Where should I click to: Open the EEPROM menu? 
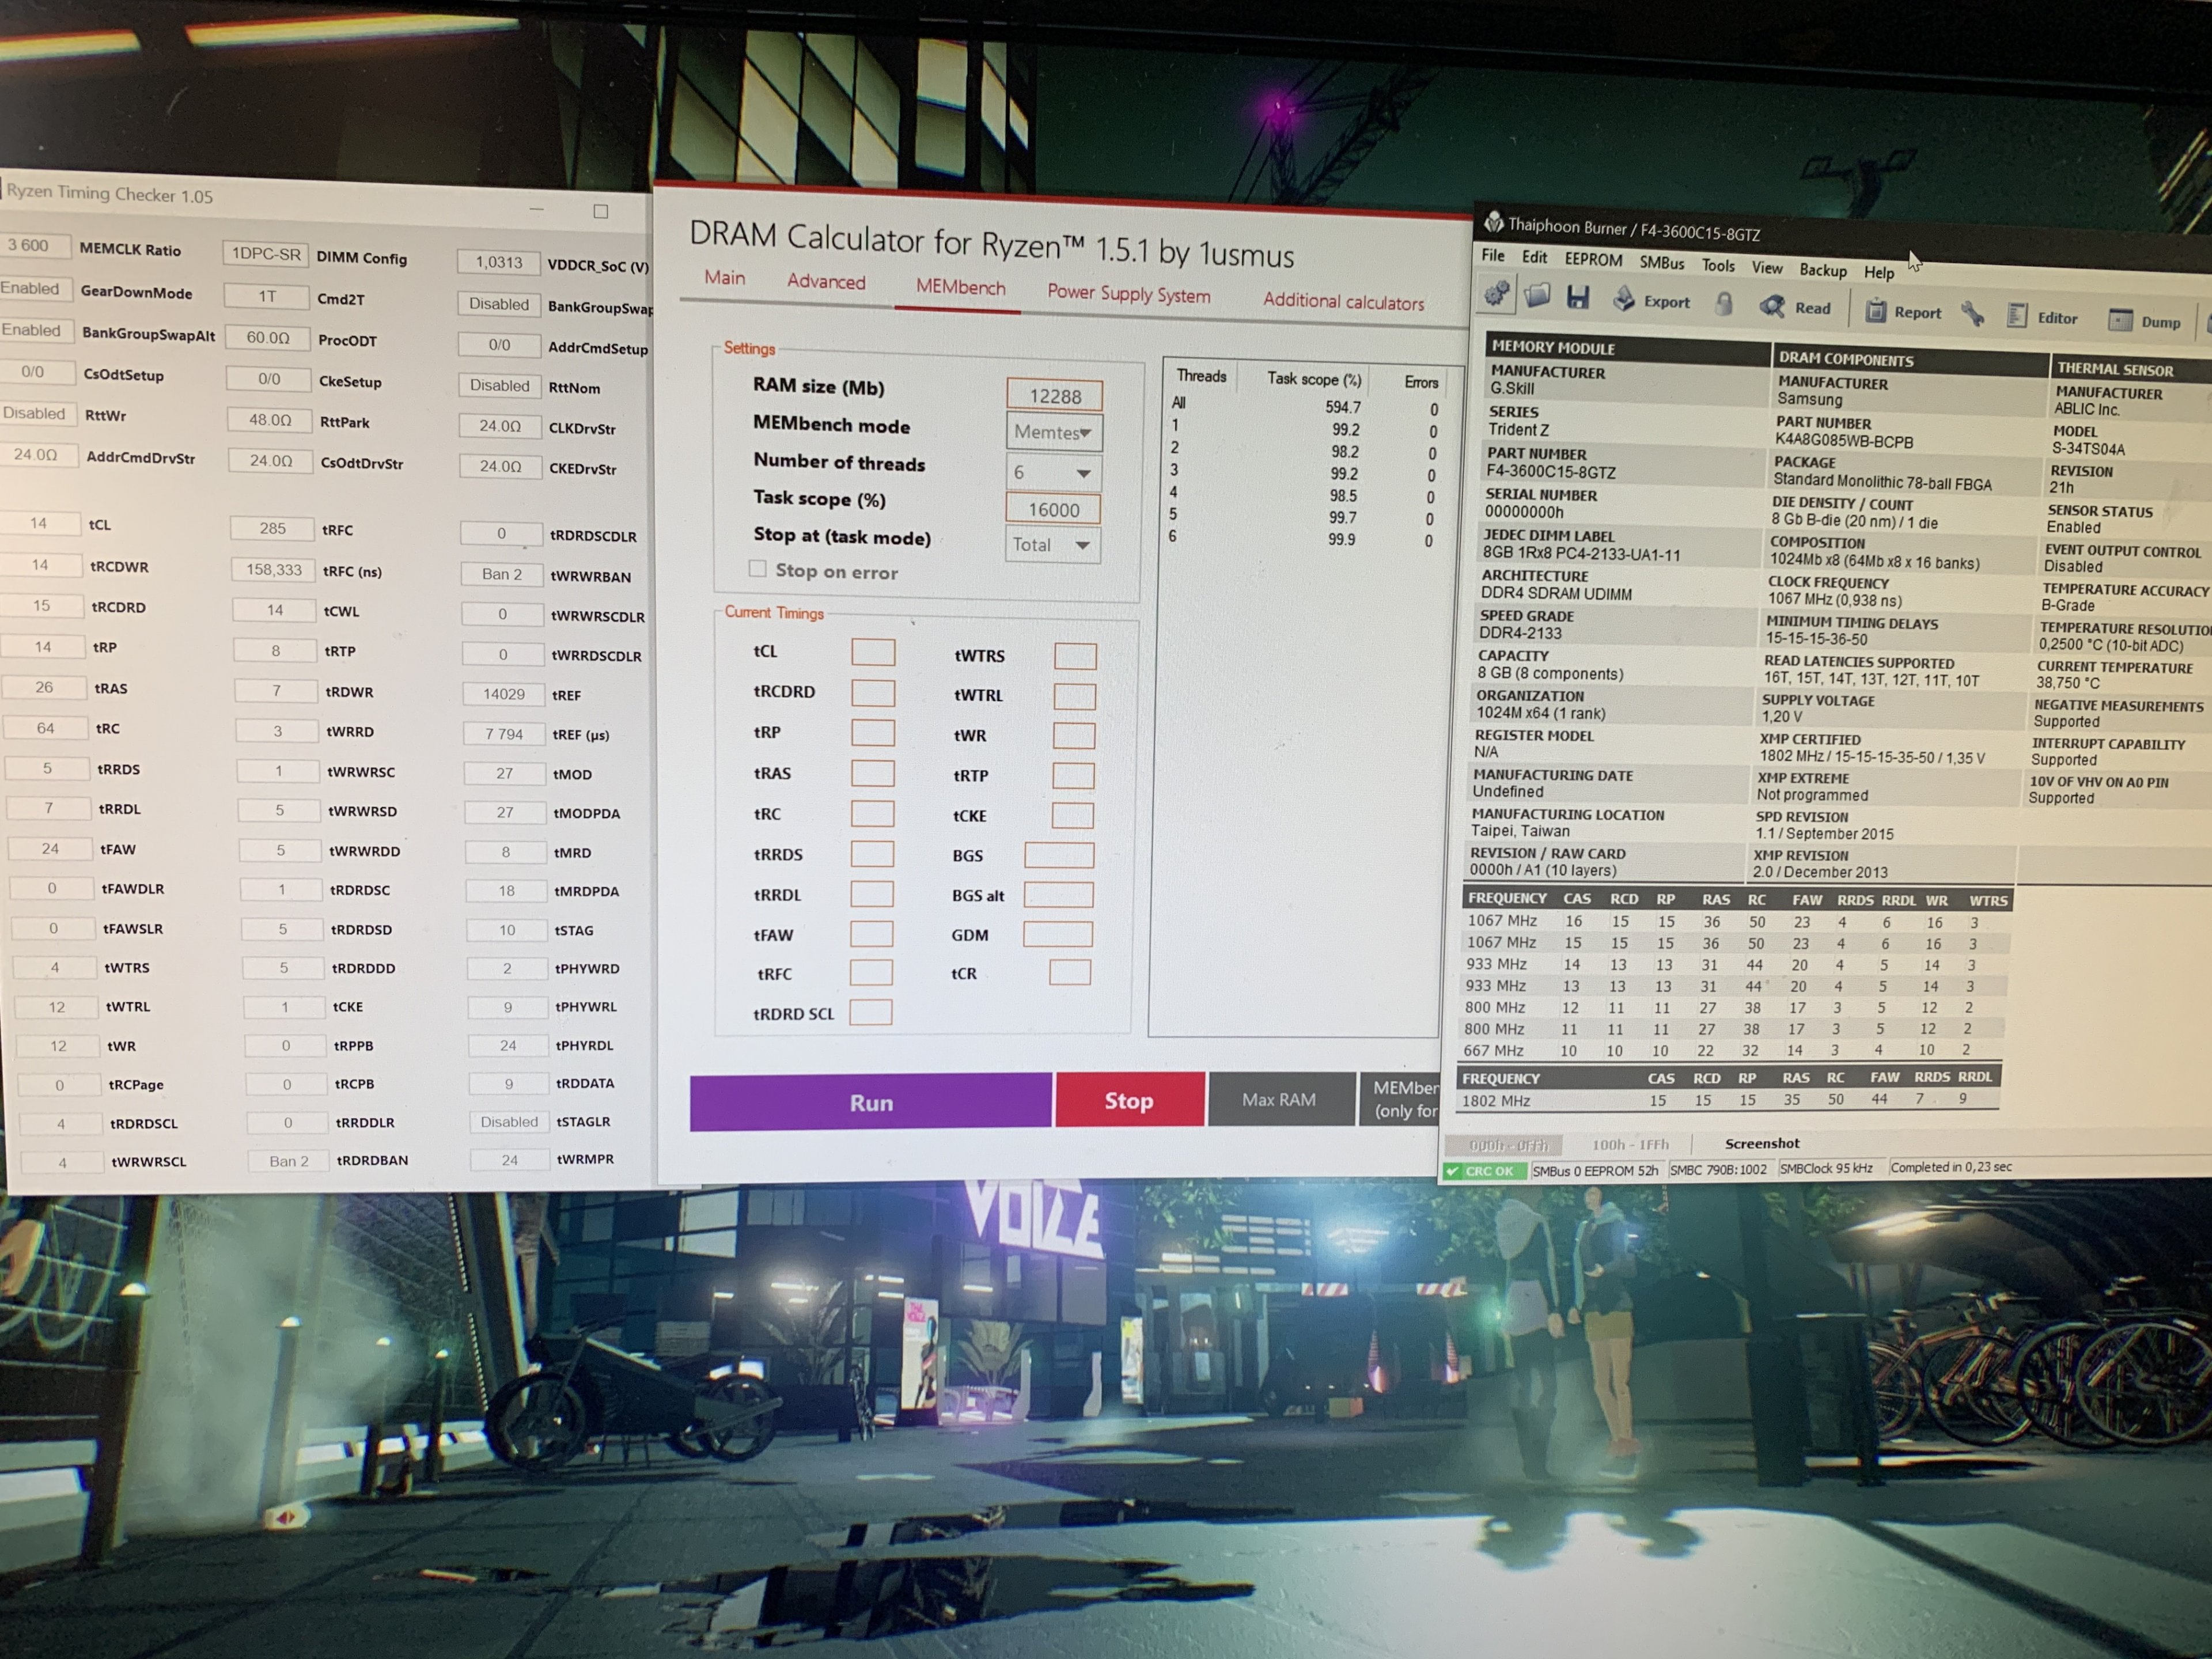click(x=1593, y=260)
